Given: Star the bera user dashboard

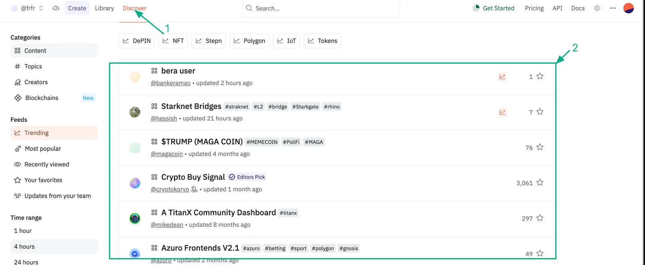Looking at the screenshot, I should [540, 76].
